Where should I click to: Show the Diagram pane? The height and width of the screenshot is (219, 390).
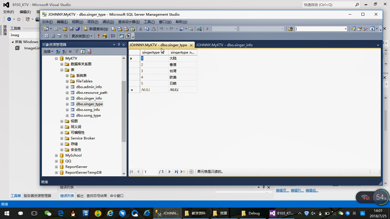click(47, 36)
